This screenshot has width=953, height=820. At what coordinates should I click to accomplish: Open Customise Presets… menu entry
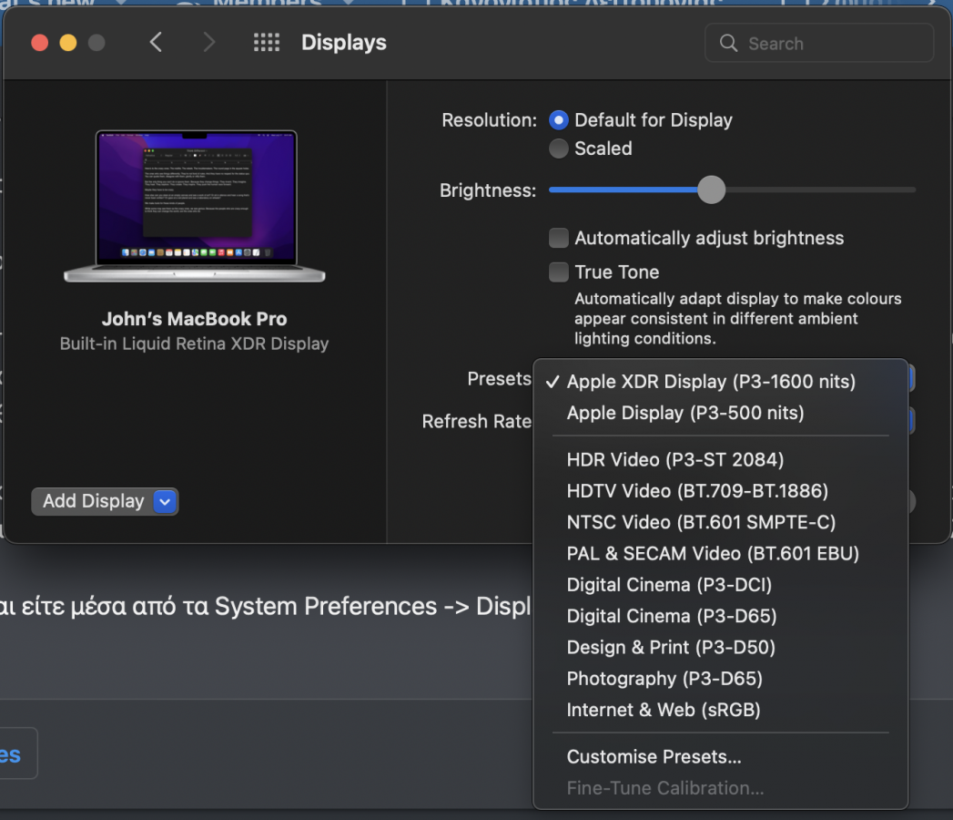tap(654, 757)
